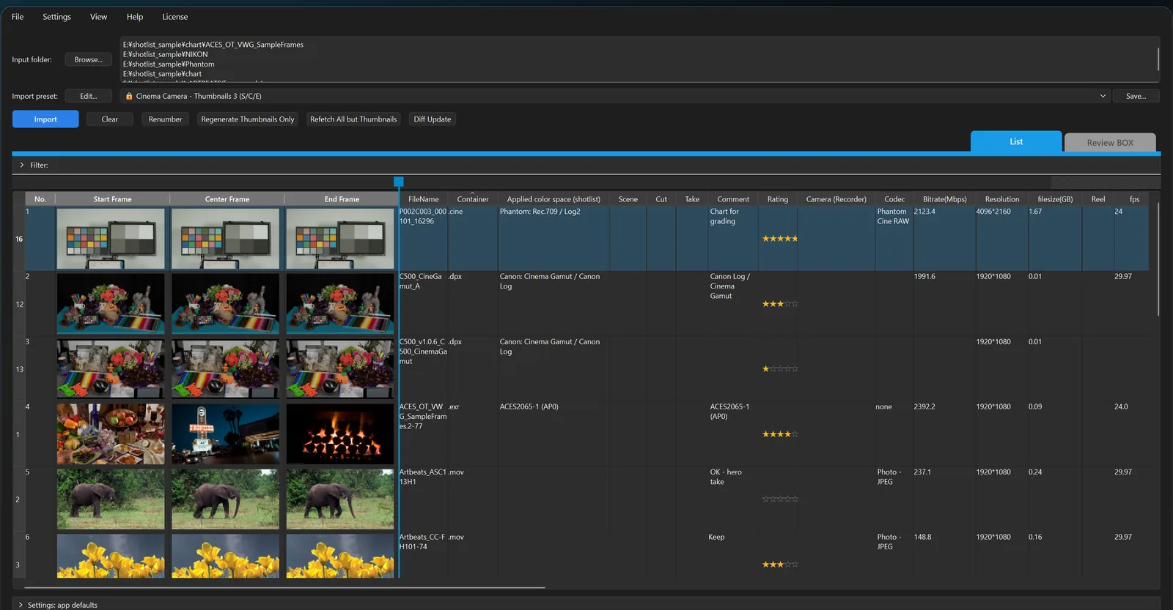Viewport: 1173px width, 610px height.
Task: Expand the Filter section
Action: coord(22,165)
